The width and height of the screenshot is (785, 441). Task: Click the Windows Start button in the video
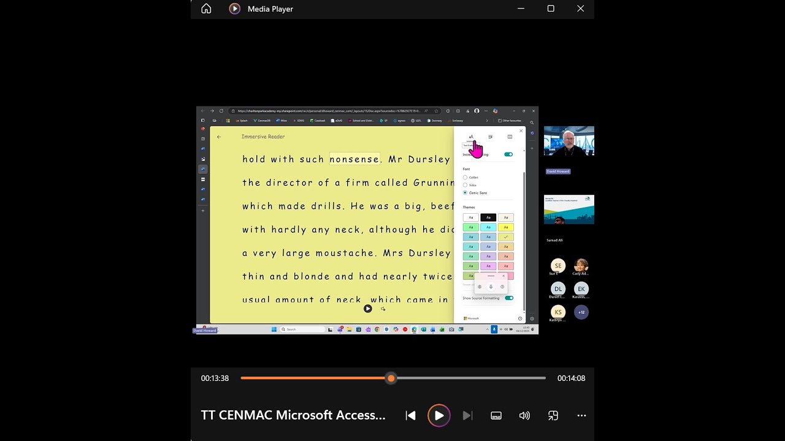click(274, 330)
